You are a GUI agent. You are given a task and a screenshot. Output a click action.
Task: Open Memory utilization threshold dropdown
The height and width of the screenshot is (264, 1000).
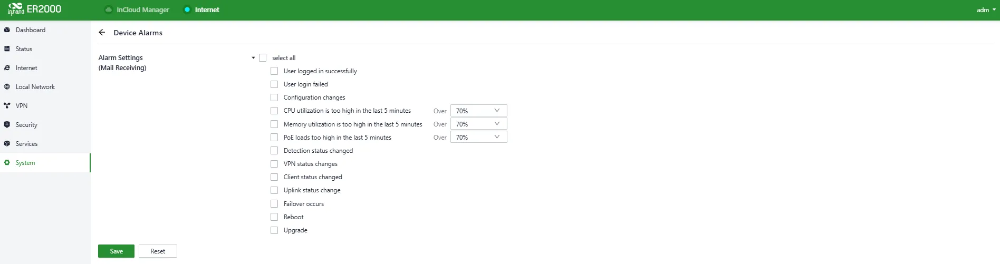click(478, 124)
